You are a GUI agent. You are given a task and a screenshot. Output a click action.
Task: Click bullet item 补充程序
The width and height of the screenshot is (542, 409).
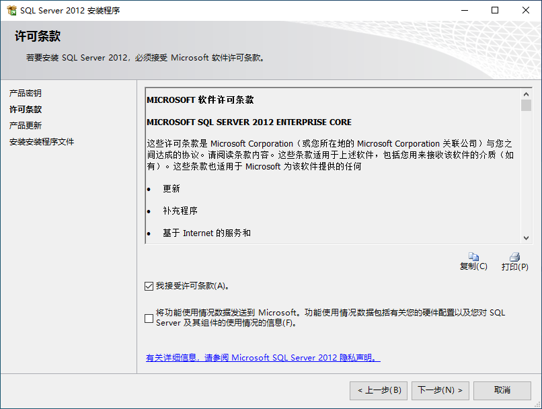[180, 211]
